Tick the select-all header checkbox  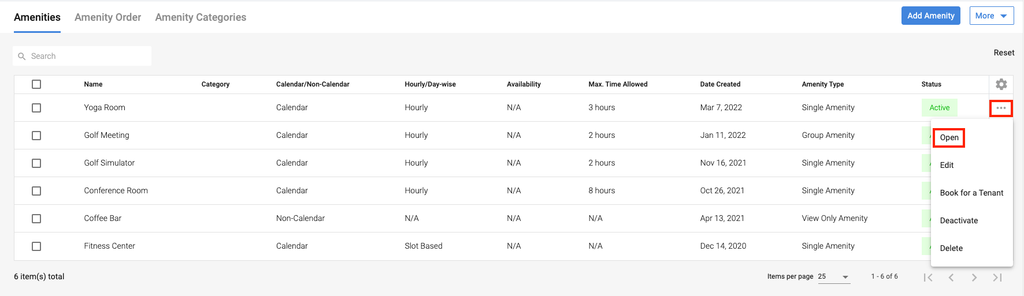[36, 84]
